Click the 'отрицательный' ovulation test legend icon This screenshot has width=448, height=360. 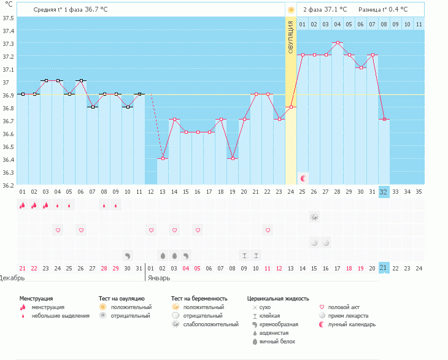(103, 316)
